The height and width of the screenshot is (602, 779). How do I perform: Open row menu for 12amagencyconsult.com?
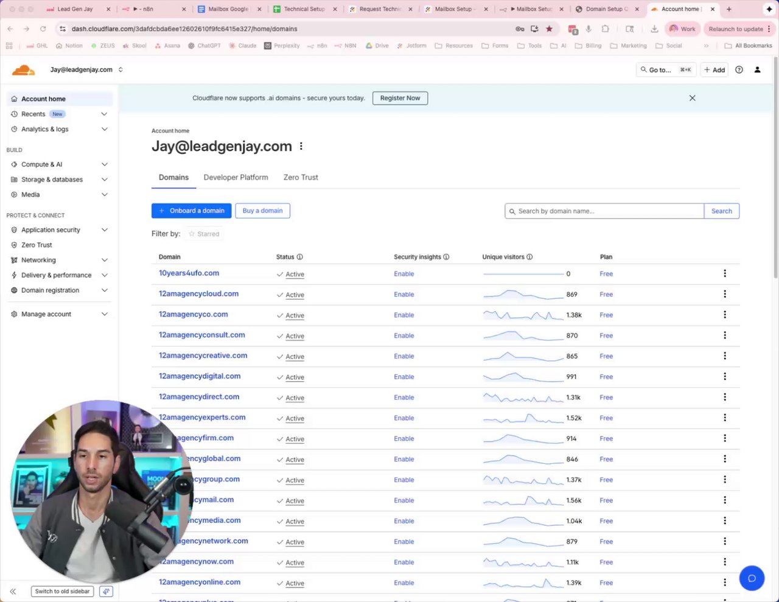[x=725, y=335]
